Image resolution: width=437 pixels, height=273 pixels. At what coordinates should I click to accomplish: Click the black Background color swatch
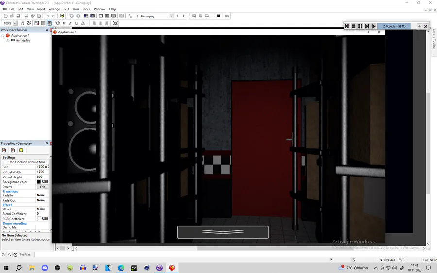coord(39,182)
